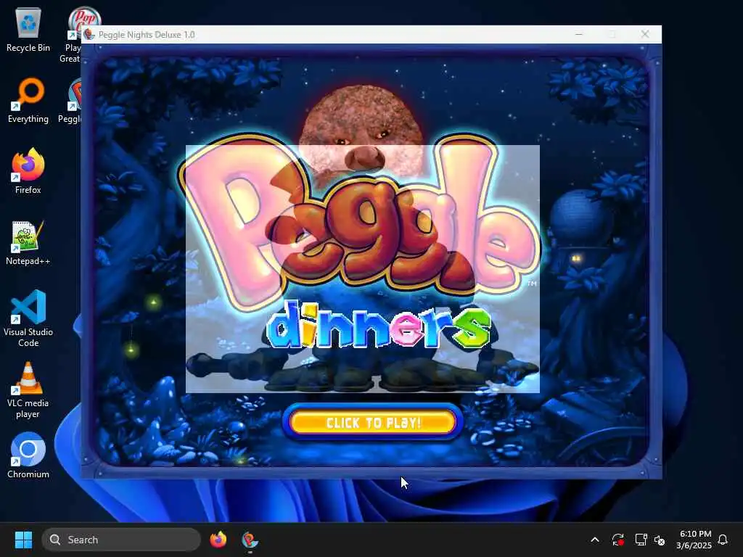
Task: Open the notifications bell icon
Action: [723, 540]
